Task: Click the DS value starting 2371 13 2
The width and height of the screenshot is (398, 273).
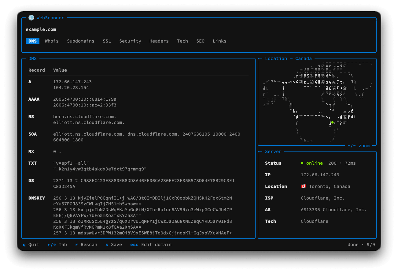Action: pos(144,183)
